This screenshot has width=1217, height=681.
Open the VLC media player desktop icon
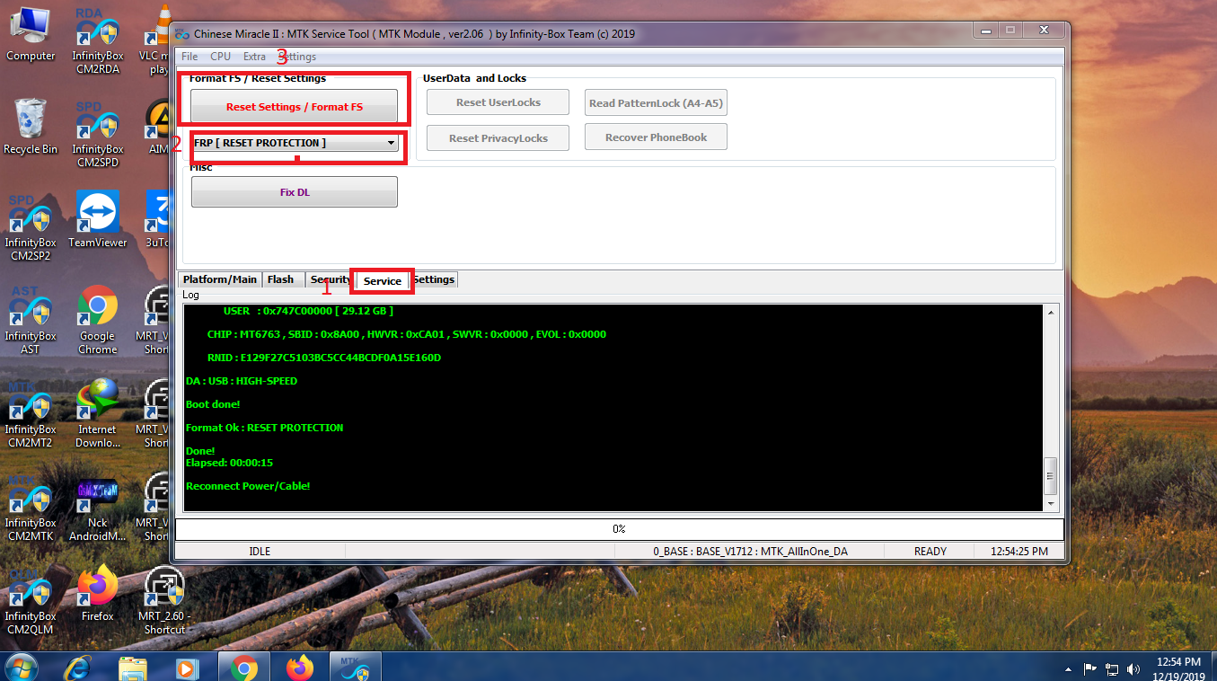click(x=157, y=40)
